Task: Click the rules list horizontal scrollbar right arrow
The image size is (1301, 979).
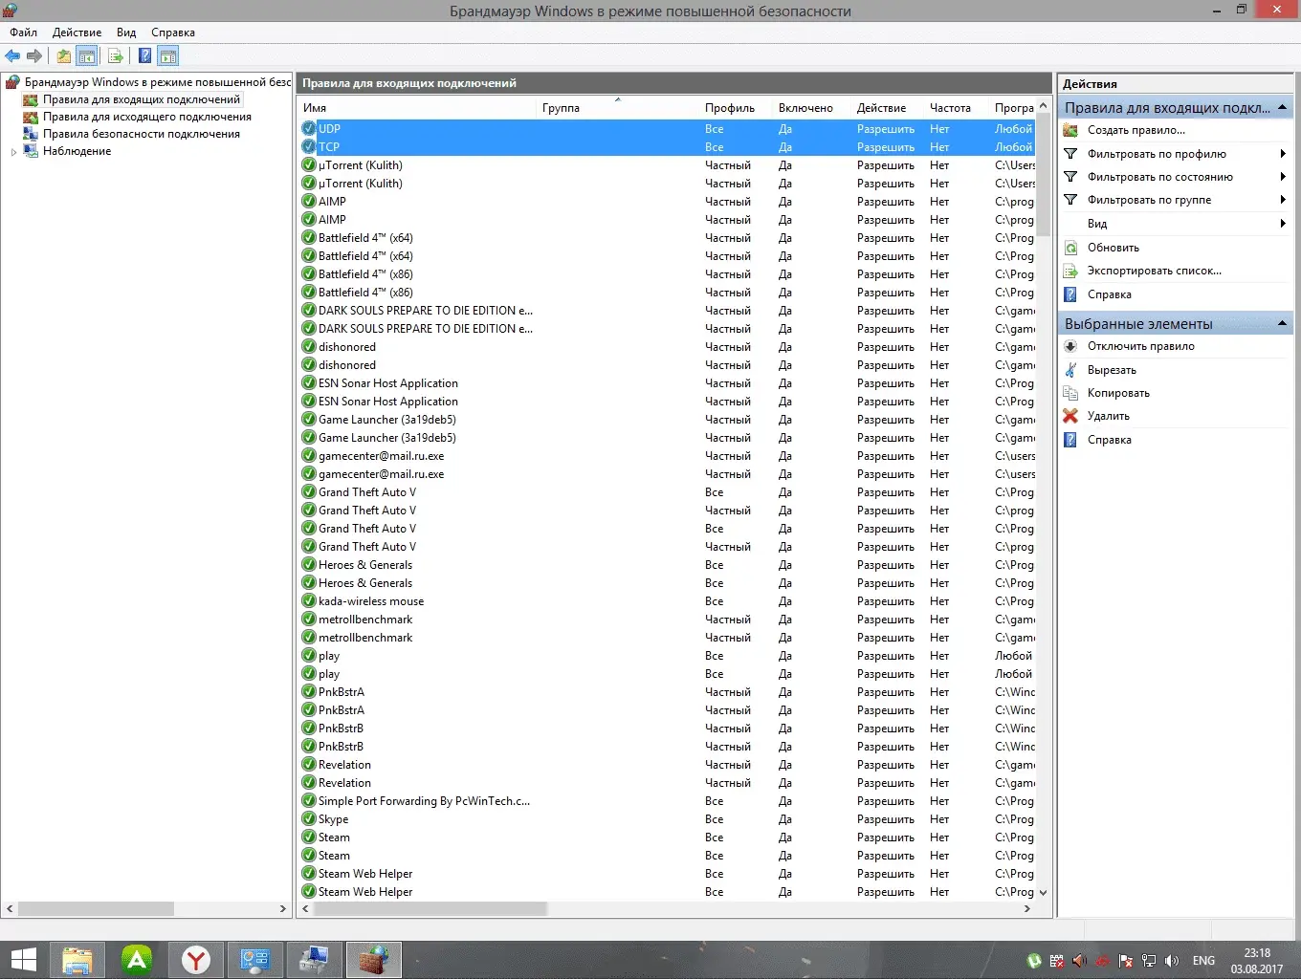Action: click(x=1027, y=908)
